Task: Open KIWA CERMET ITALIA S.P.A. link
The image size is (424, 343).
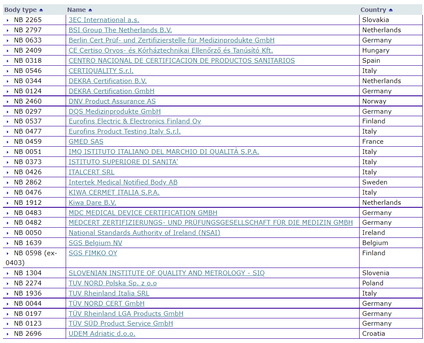Action: pyautogui.click(x=114, y=192)
